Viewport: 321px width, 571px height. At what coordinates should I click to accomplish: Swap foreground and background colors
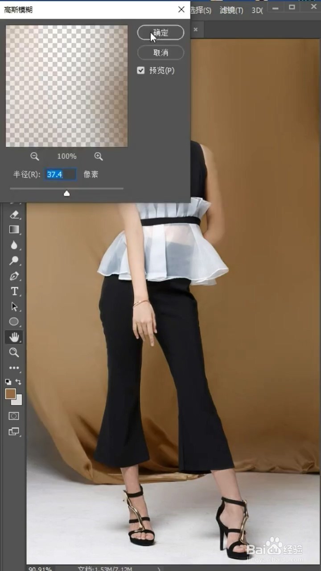(x=18, y=382)
